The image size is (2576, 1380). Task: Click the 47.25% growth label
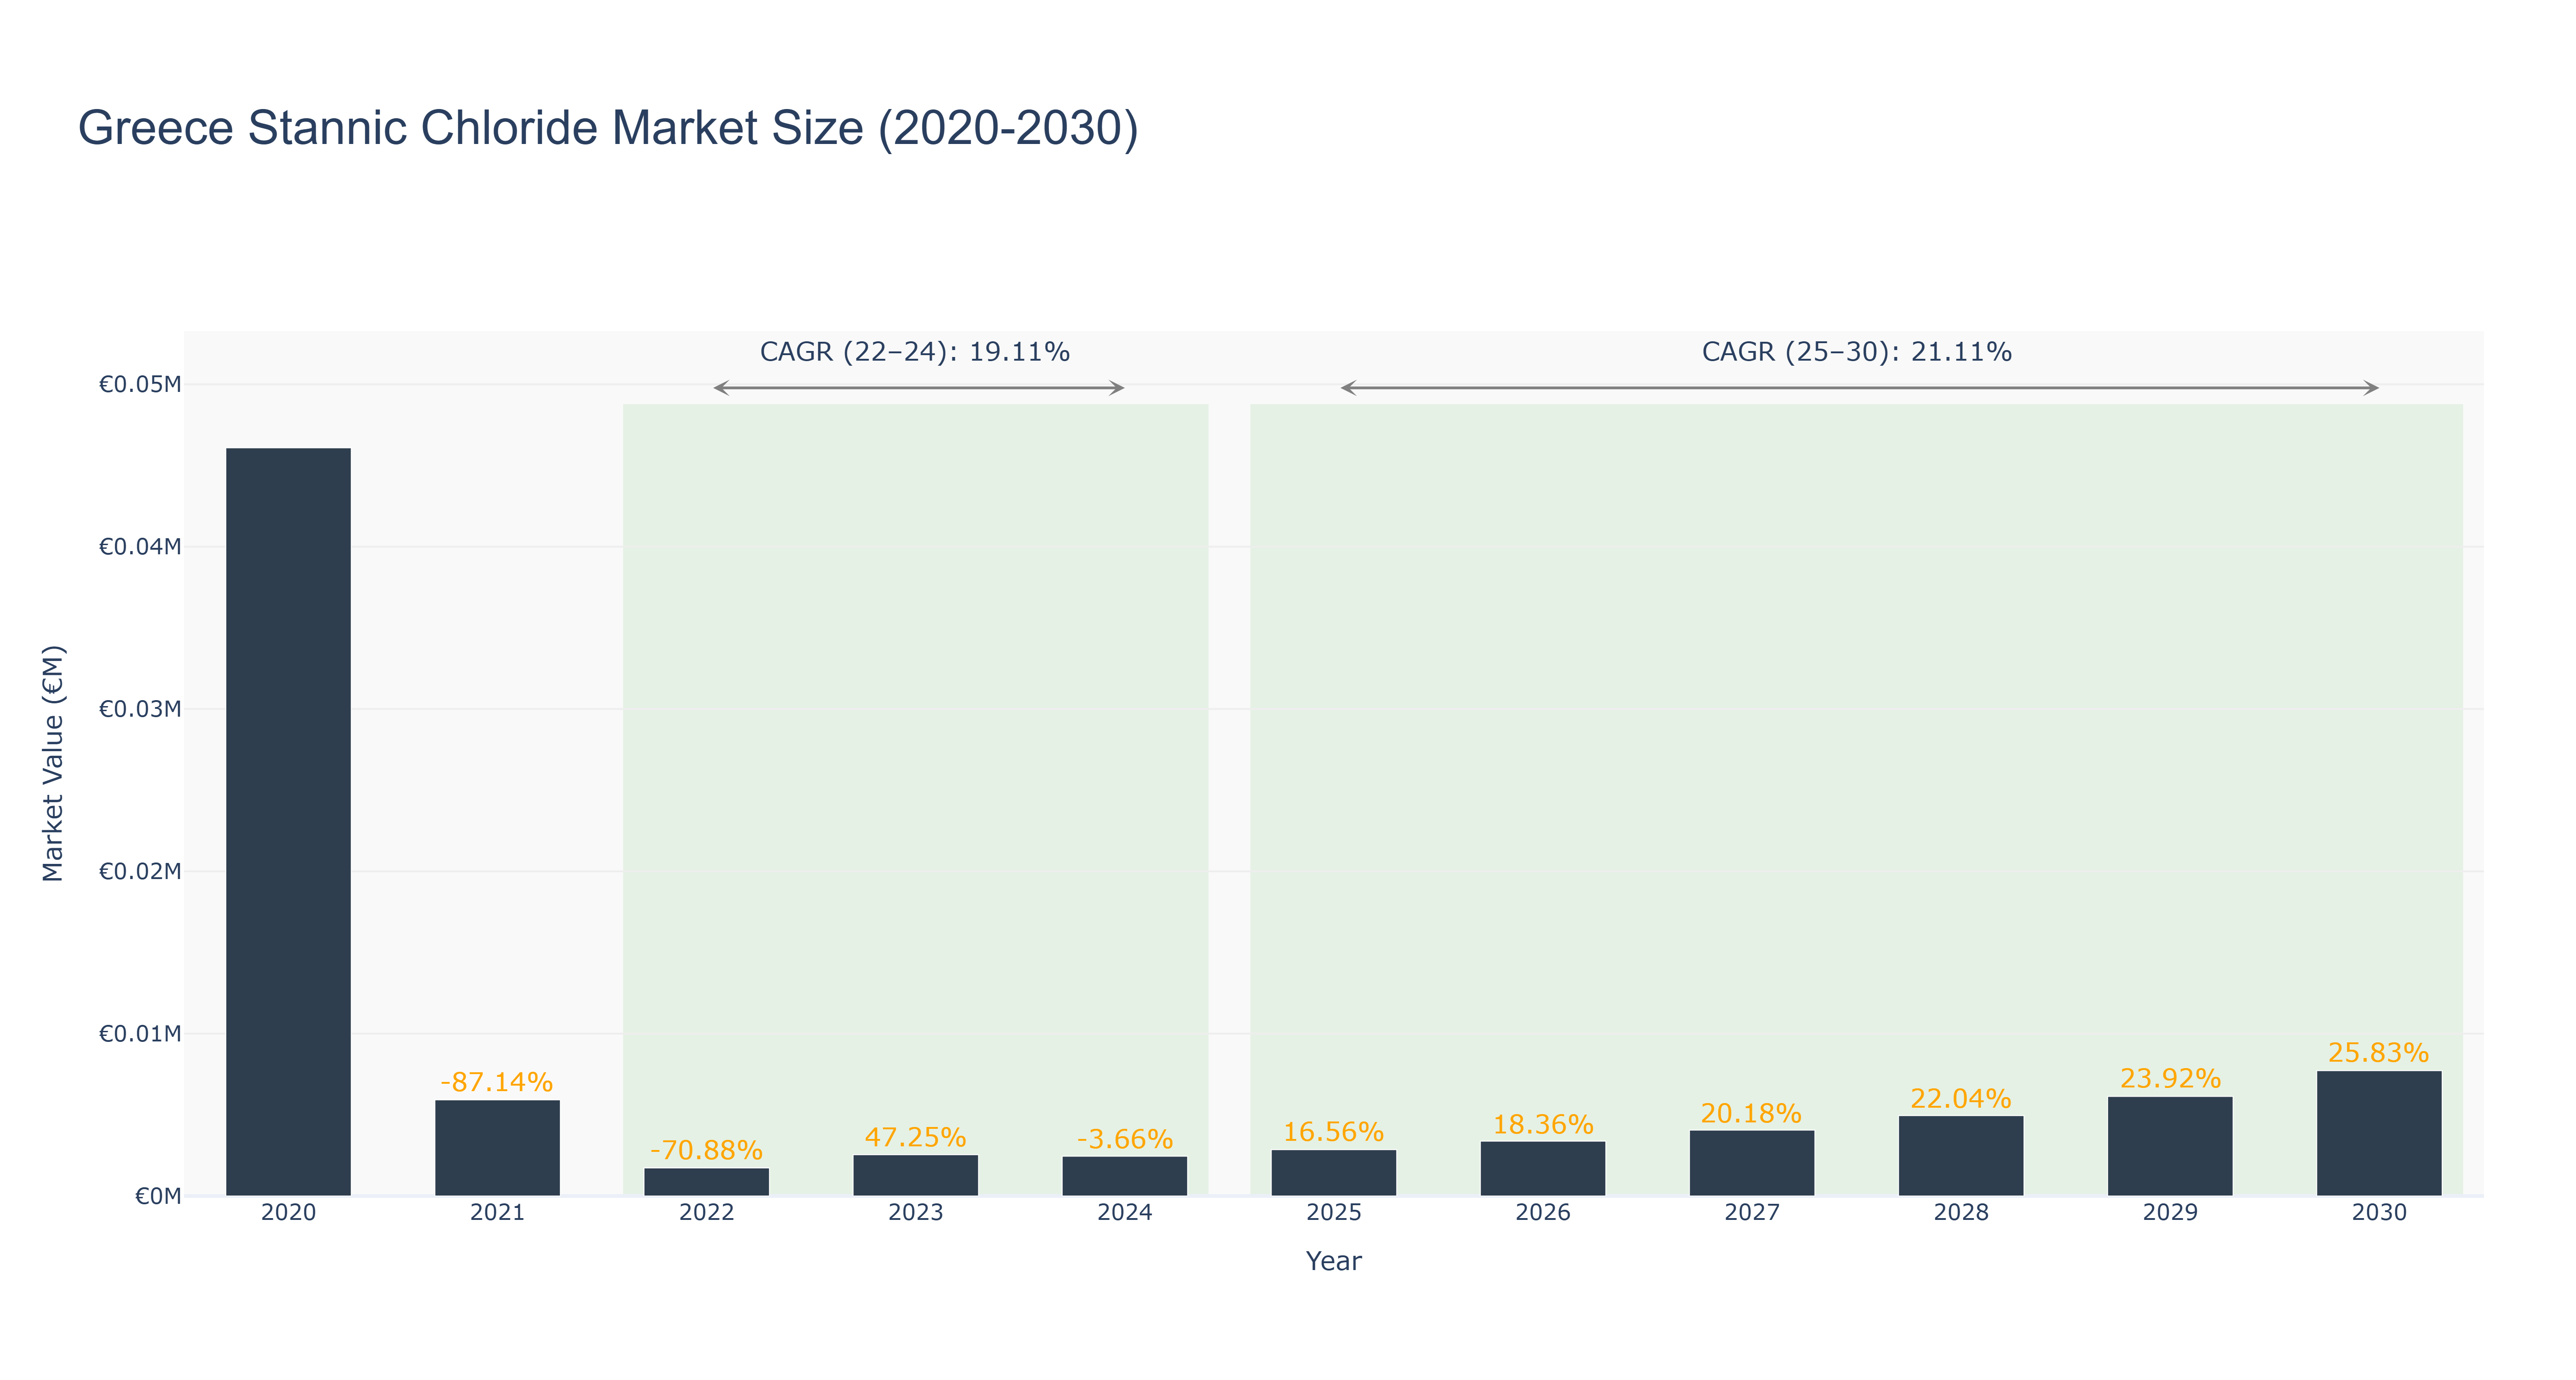pos(916,1137)
